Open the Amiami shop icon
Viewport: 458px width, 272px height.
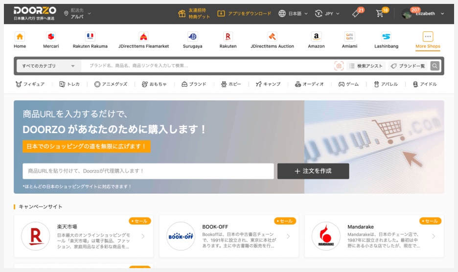tap(349, 37)
